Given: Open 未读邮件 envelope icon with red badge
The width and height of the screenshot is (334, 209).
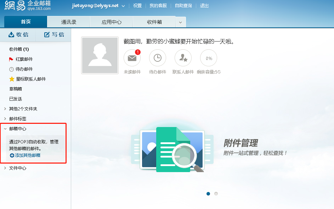Looking at the screenshot, I should pos(132,58).
